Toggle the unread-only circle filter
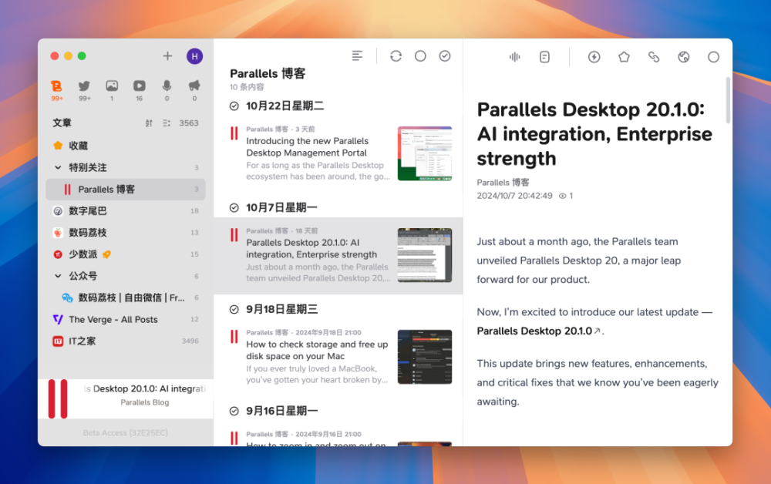This screenshot has width=771, height=484. pyautogui.click(x=420, y=56)
